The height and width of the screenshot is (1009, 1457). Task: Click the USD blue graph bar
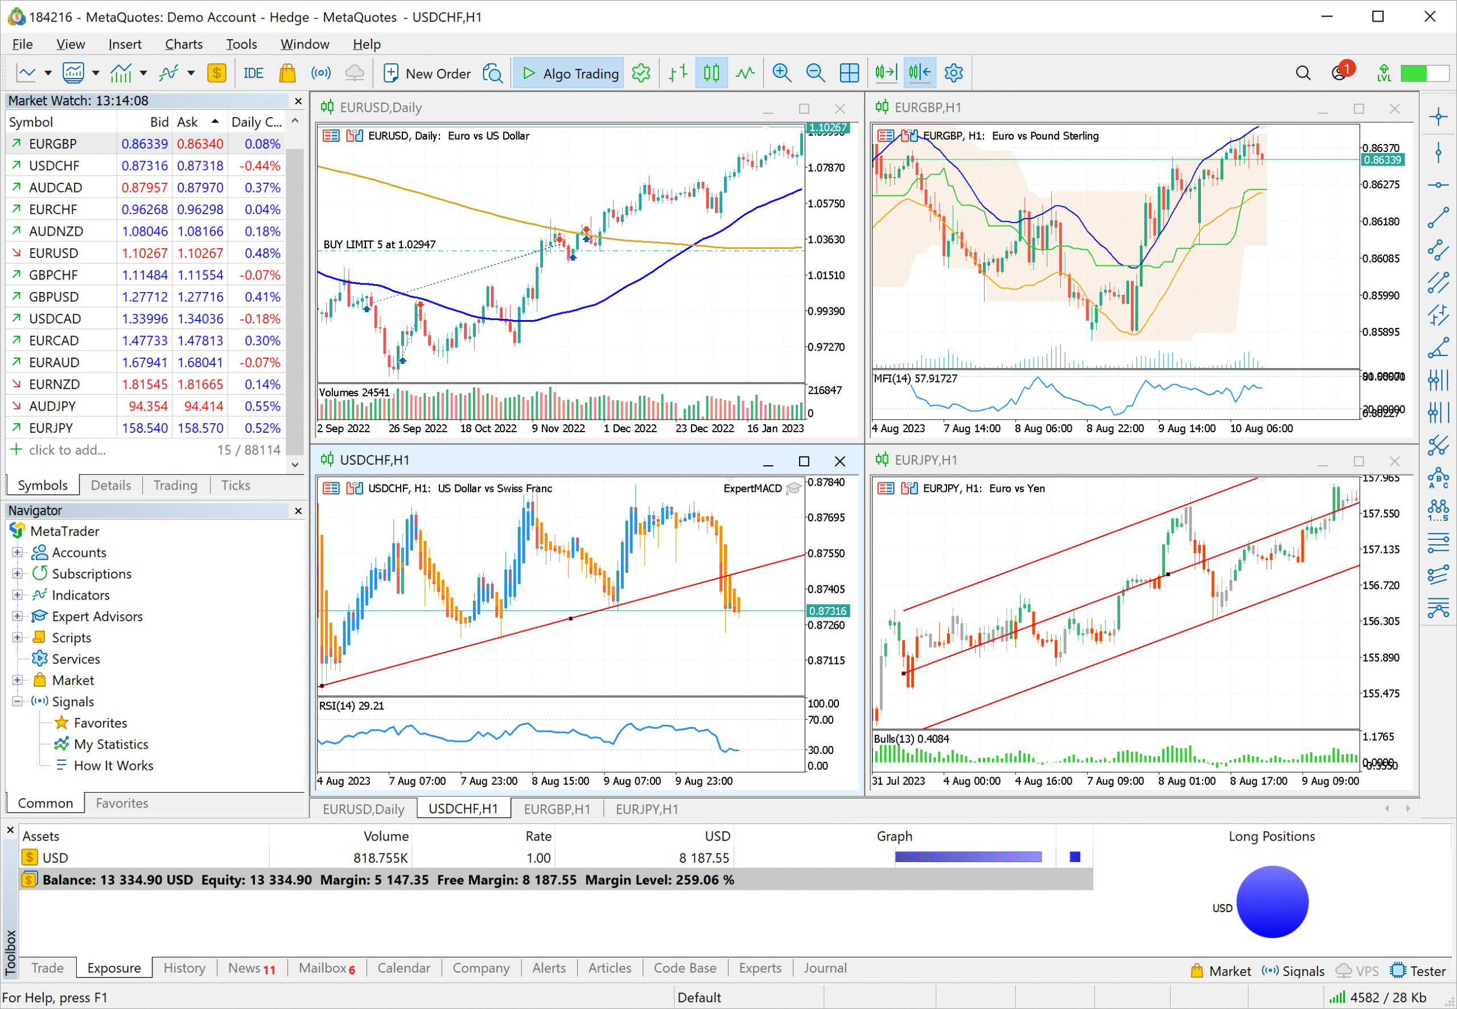[968, 858]
